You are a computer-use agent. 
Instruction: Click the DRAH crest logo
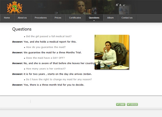pyautogui.click(x=14, y=7)
